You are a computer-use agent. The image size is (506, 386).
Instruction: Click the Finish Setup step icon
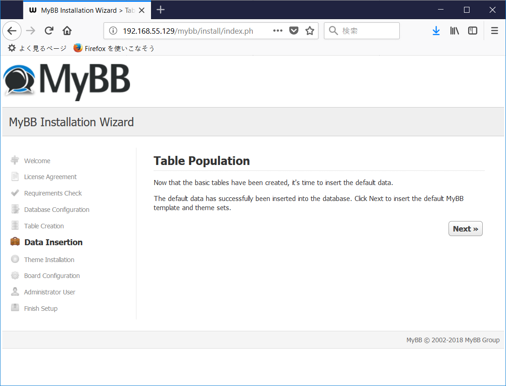[x=15, y=308]
